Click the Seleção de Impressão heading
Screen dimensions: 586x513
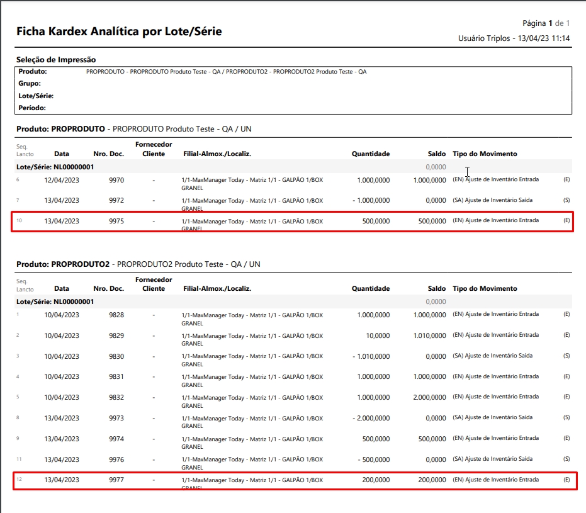[x=56, y=60]
